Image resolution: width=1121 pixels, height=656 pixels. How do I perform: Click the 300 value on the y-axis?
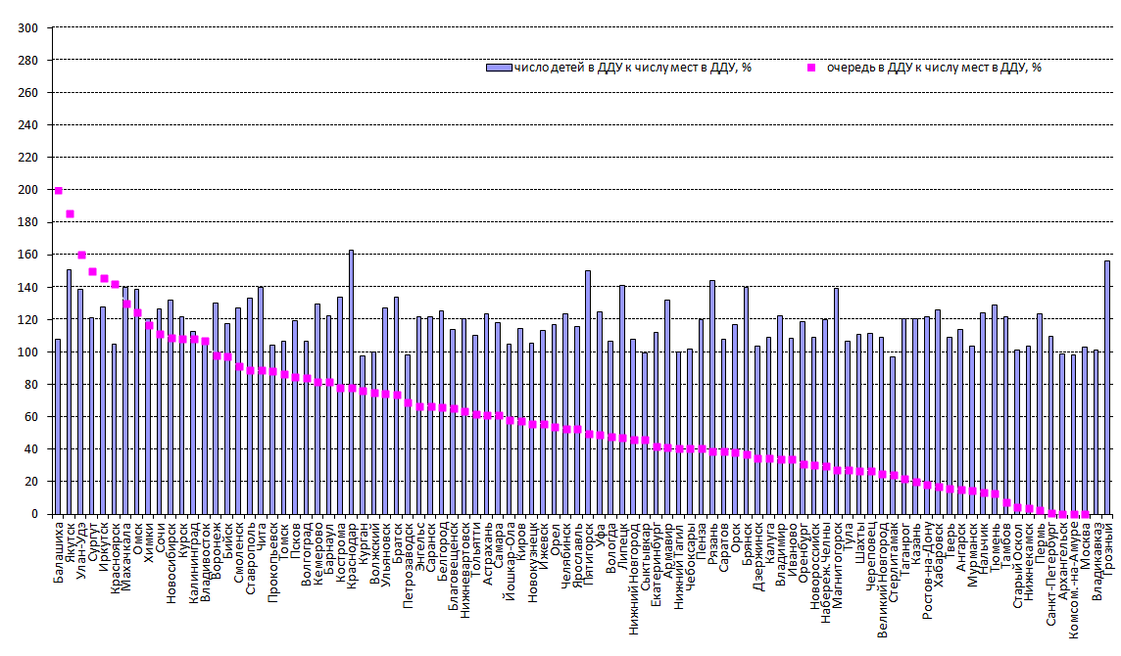28,28
